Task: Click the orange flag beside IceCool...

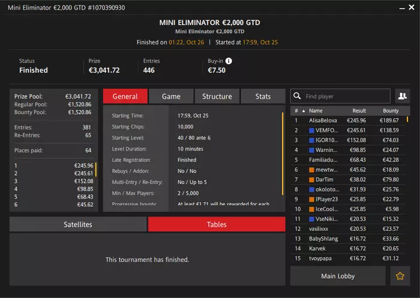Action: [x=311, y=209]
